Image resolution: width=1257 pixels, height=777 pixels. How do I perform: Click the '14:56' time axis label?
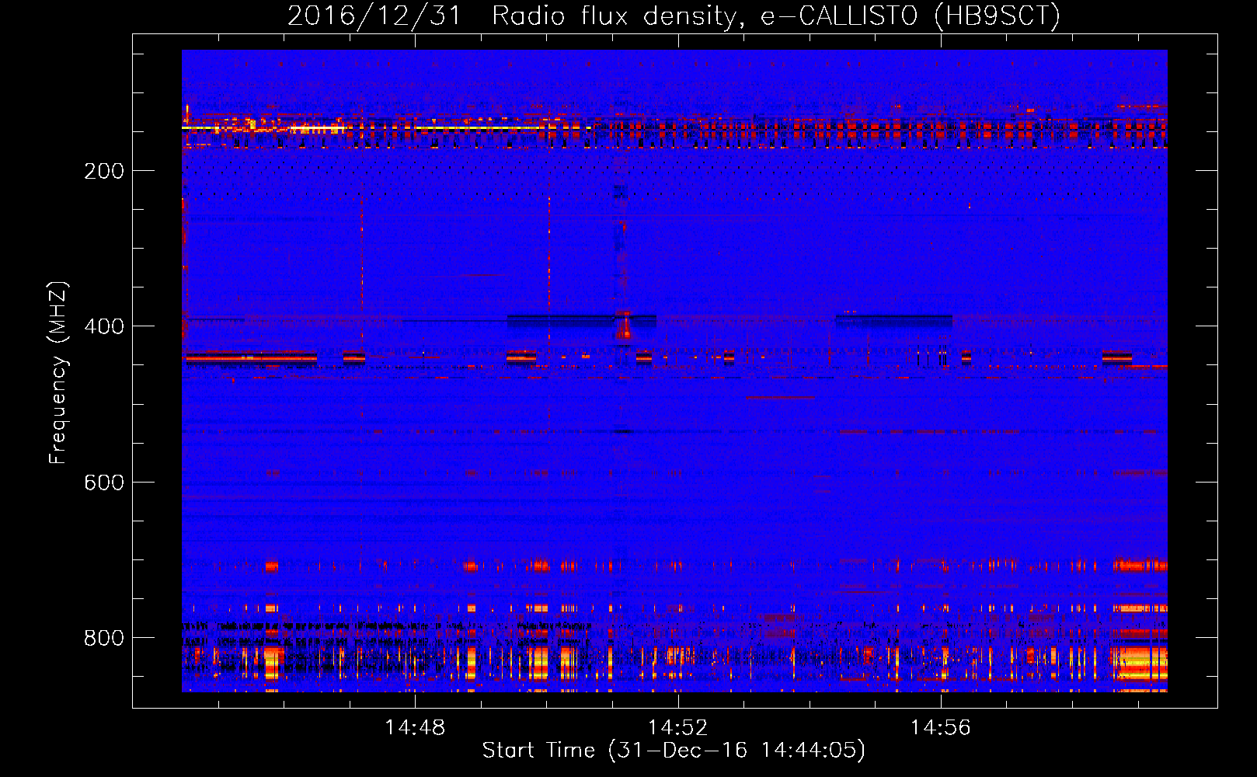[941, 728]
